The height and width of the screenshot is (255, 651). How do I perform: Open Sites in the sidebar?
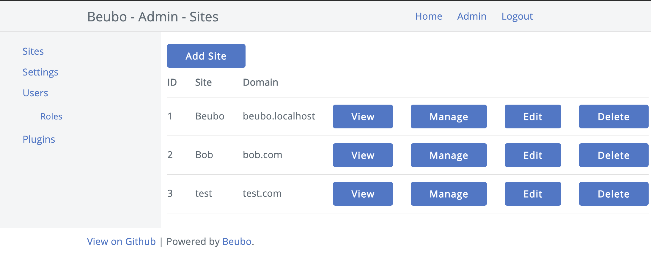(33, 51)
